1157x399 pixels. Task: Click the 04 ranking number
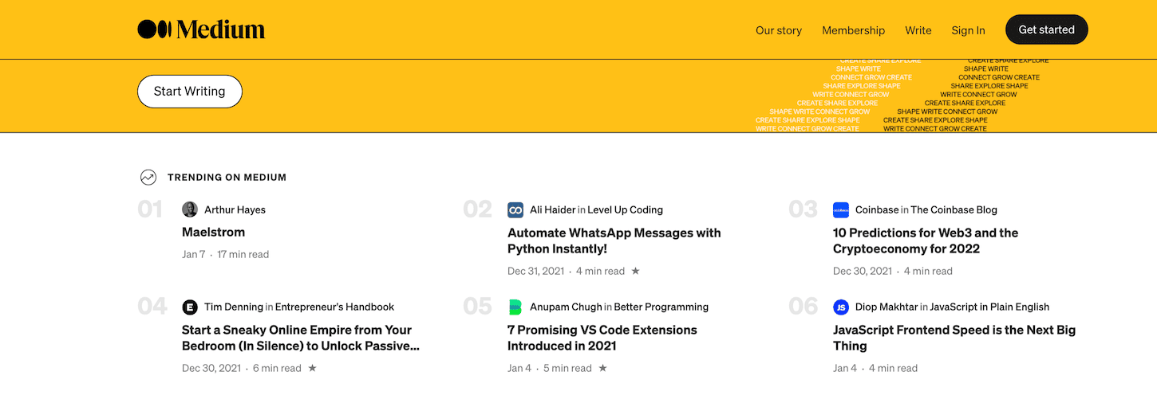pos(152,307)
